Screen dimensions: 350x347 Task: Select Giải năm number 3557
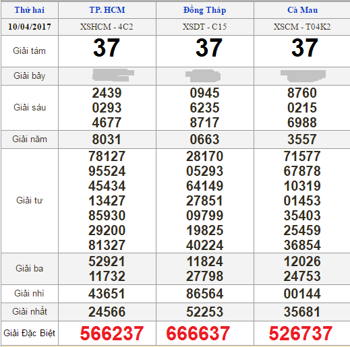point(302,139)
